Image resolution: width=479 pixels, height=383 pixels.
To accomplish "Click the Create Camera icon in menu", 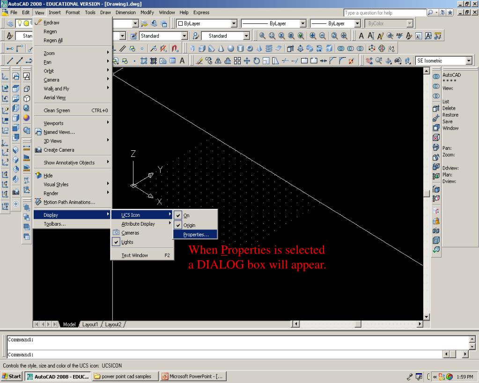I will click(38, 150).
